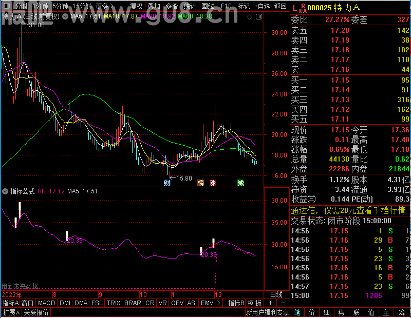The width and height of the screenshot is (411, 318).
Task: Open 新用户福利专享 link
Action: (x=267, y=312)
